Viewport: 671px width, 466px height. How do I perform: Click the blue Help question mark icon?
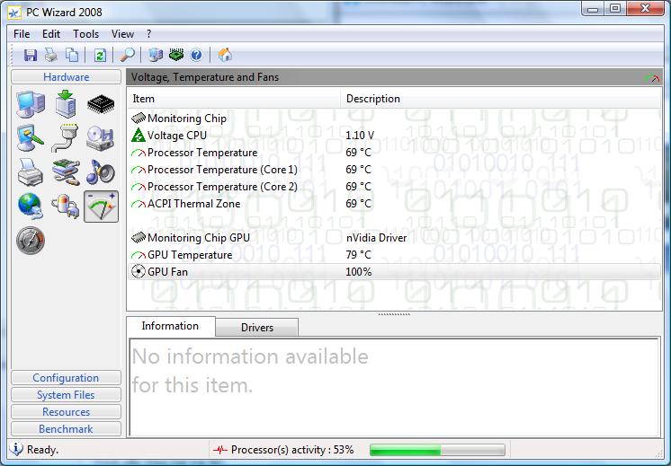coord(196,56)
